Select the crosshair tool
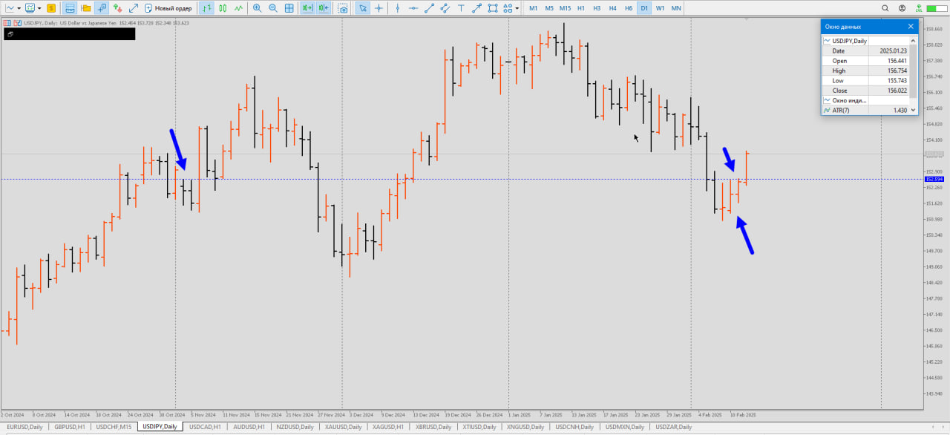 [379, 8]
